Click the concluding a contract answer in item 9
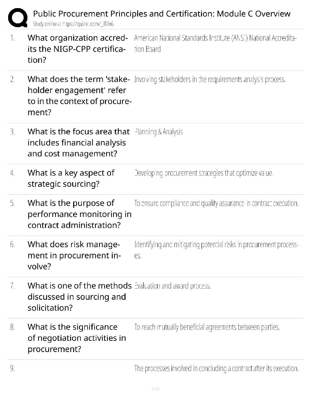Viewport: 311px width, 402px height. point(216,368)
